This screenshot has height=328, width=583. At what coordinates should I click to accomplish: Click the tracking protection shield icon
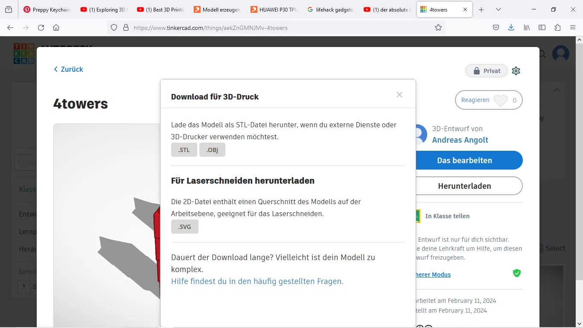[x=114, y=27]
